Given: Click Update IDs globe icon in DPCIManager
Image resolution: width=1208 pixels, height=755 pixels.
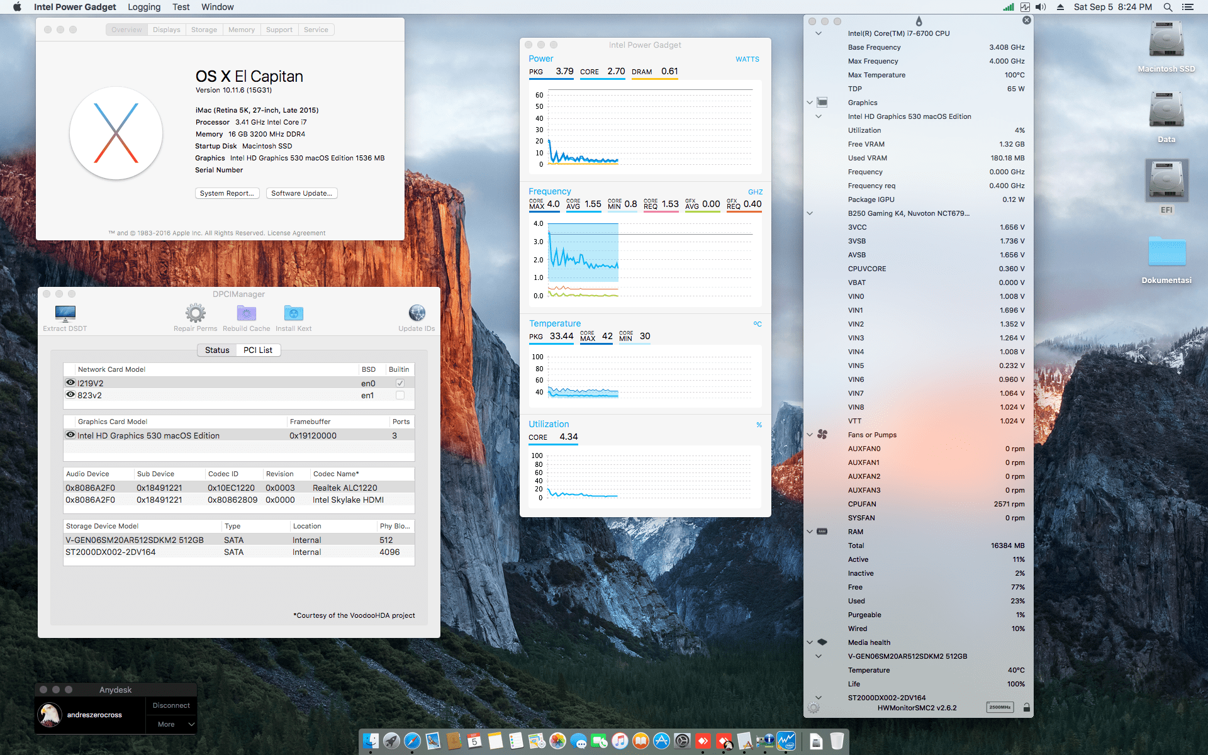Looking at the screenshot, I should (x=417, y=313).
